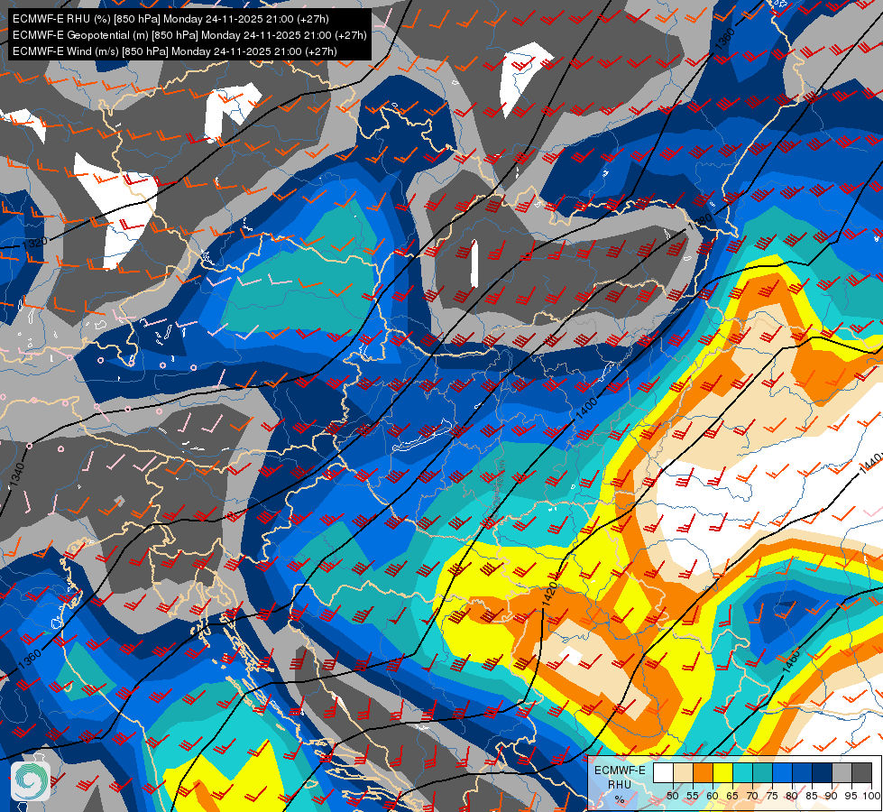Click the ECMWF-E RHU 850 hPa title line

(170, 19)
